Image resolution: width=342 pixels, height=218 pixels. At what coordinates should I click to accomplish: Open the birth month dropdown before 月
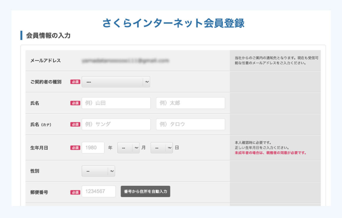pyautogui.click(x=128, y=148)
